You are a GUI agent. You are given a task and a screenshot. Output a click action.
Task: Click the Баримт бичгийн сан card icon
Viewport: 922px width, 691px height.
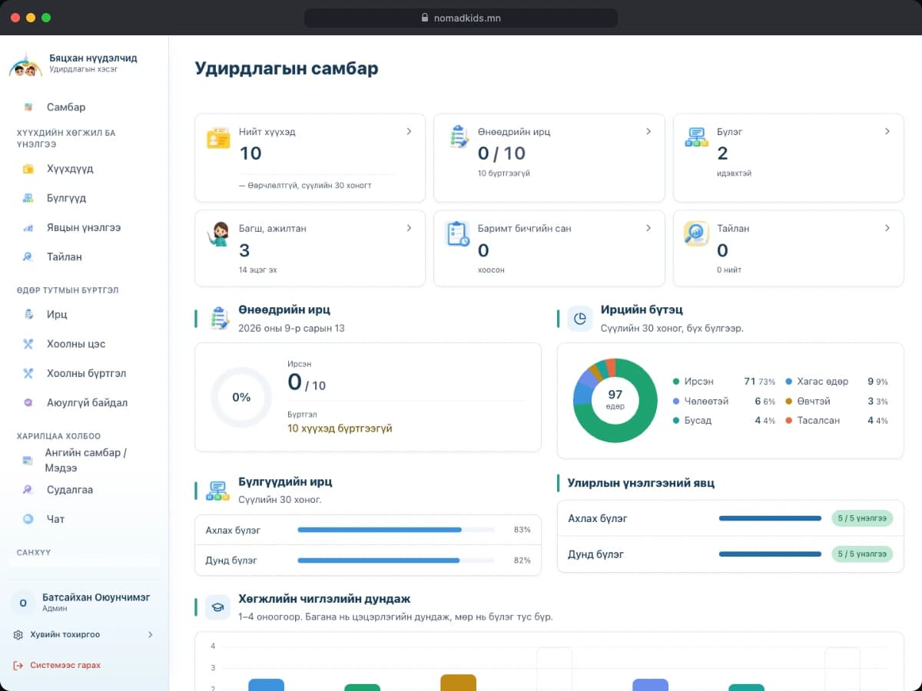[459, 234]
